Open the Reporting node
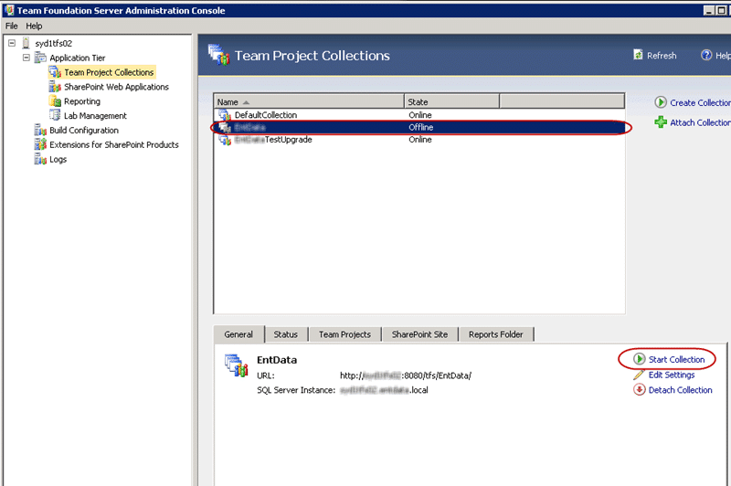The width and height of the screenshot is (731, 486). point(82,101)
